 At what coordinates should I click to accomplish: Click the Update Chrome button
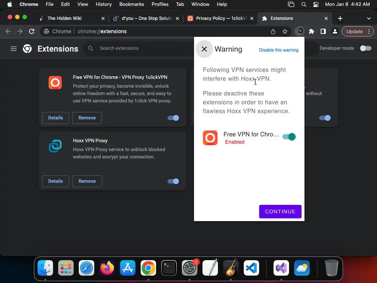(x=355, y=31)
